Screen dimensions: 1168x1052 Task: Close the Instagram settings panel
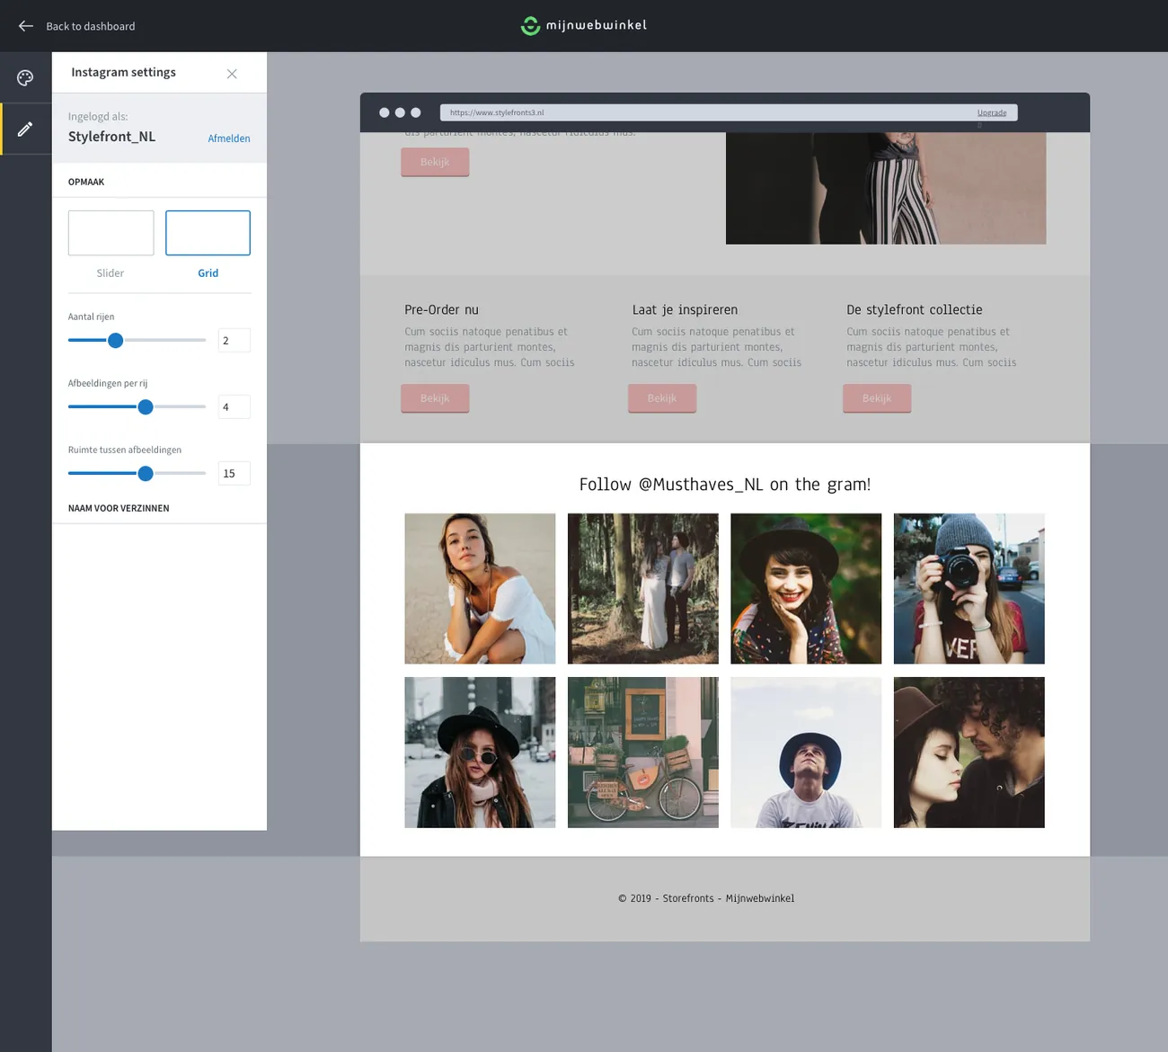tap(232, 74)
